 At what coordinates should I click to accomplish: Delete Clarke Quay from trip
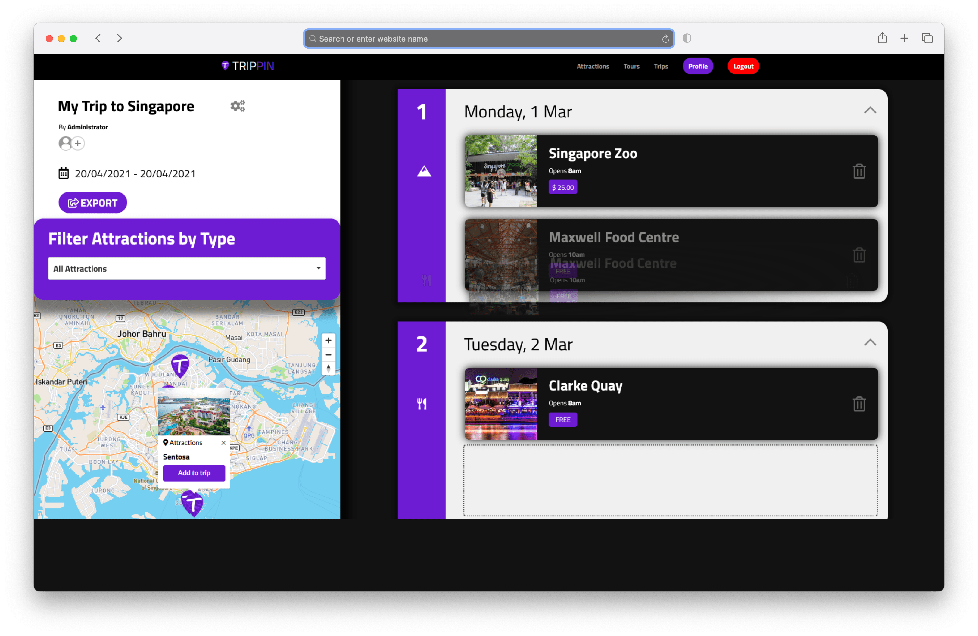point(859,404)
